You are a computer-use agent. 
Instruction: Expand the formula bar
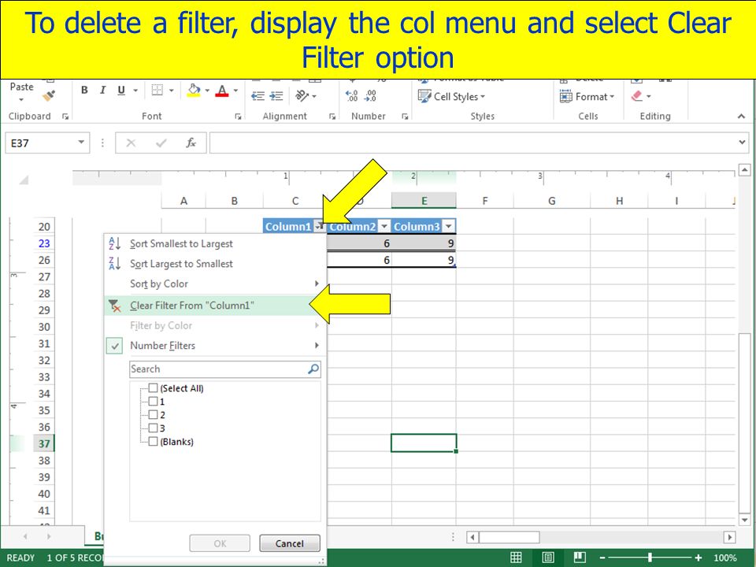742,143
